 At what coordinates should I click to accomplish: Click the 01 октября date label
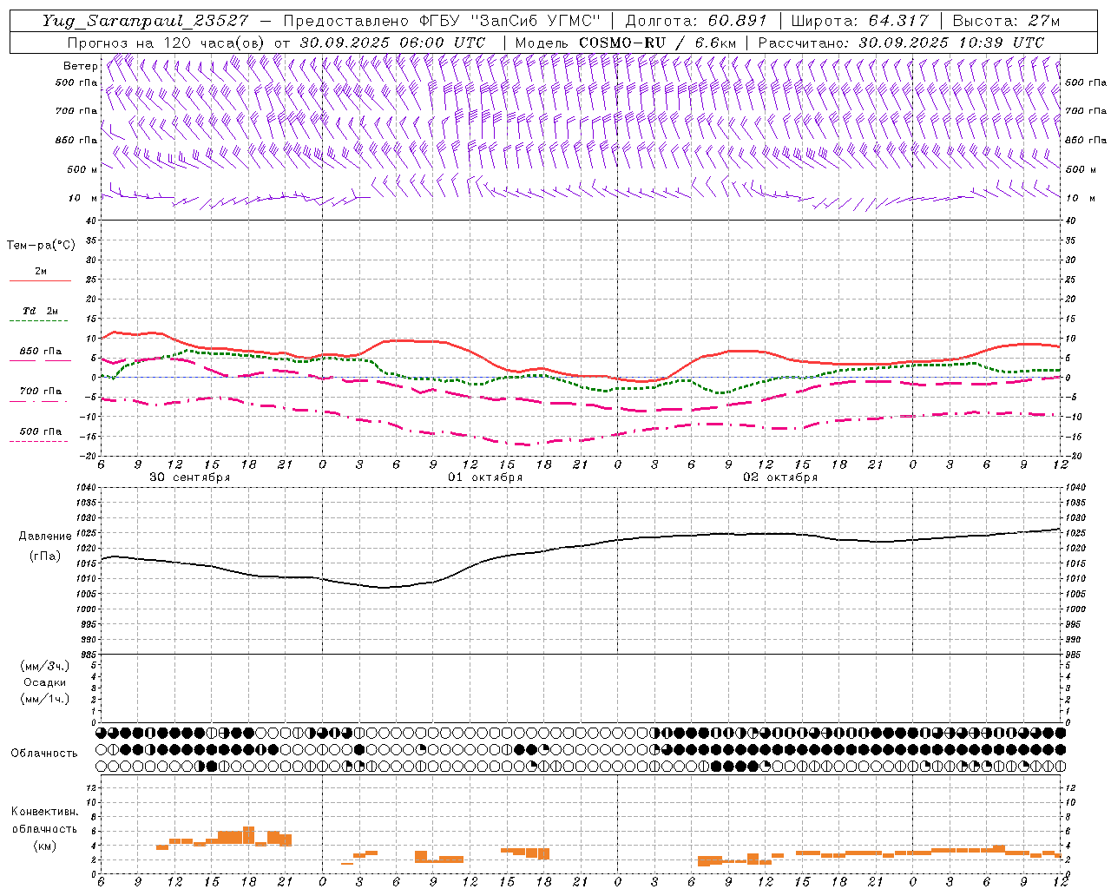(x=485, y=477)
